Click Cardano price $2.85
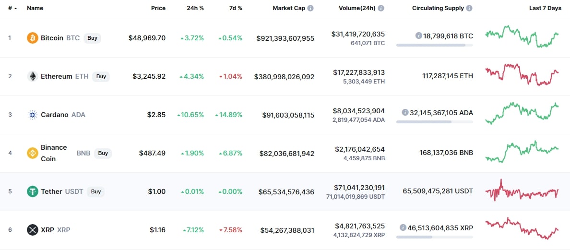 [x=156, y=115]
